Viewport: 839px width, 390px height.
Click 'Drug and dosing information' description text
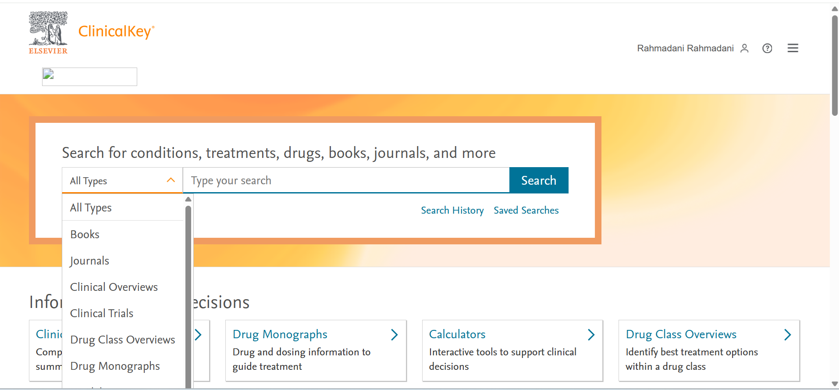302,359
